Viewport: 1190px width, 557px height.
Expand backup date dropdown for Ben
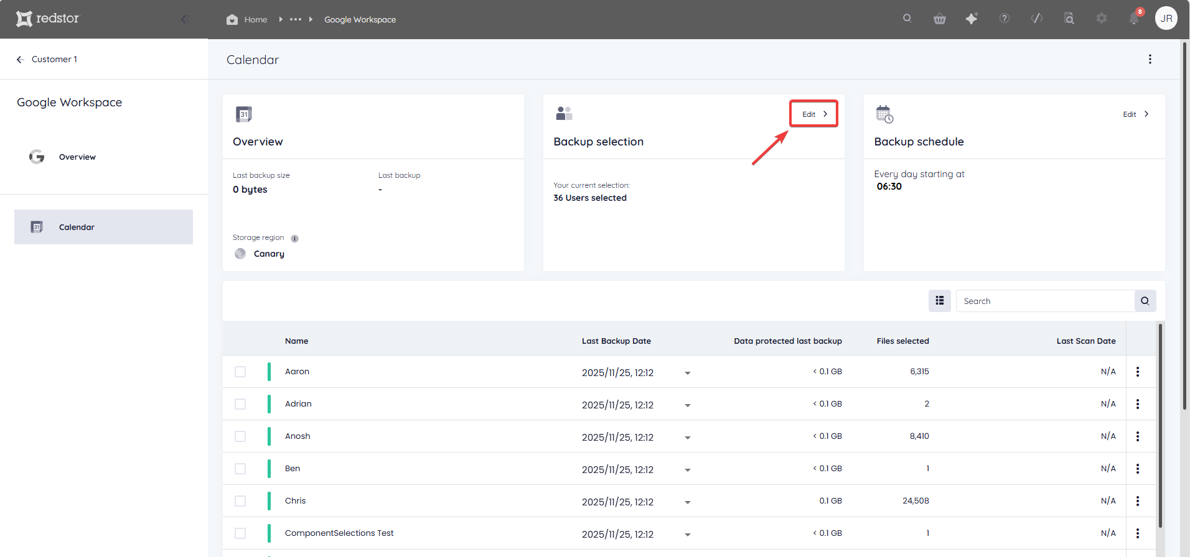click(688, 470)
